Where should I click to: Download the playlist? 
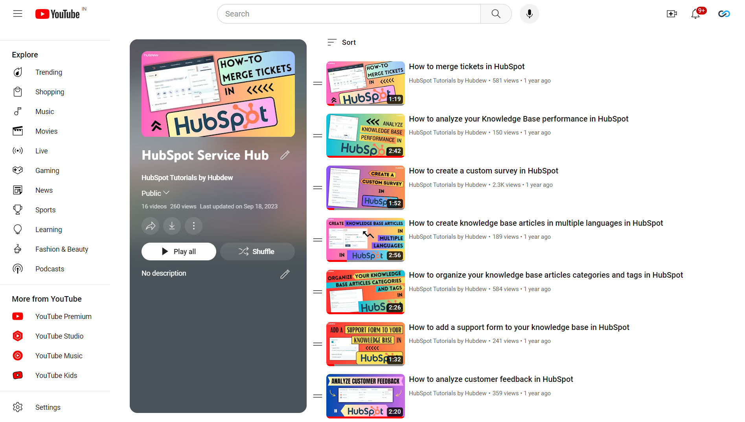pyautogui.click(x=172, y=226)
